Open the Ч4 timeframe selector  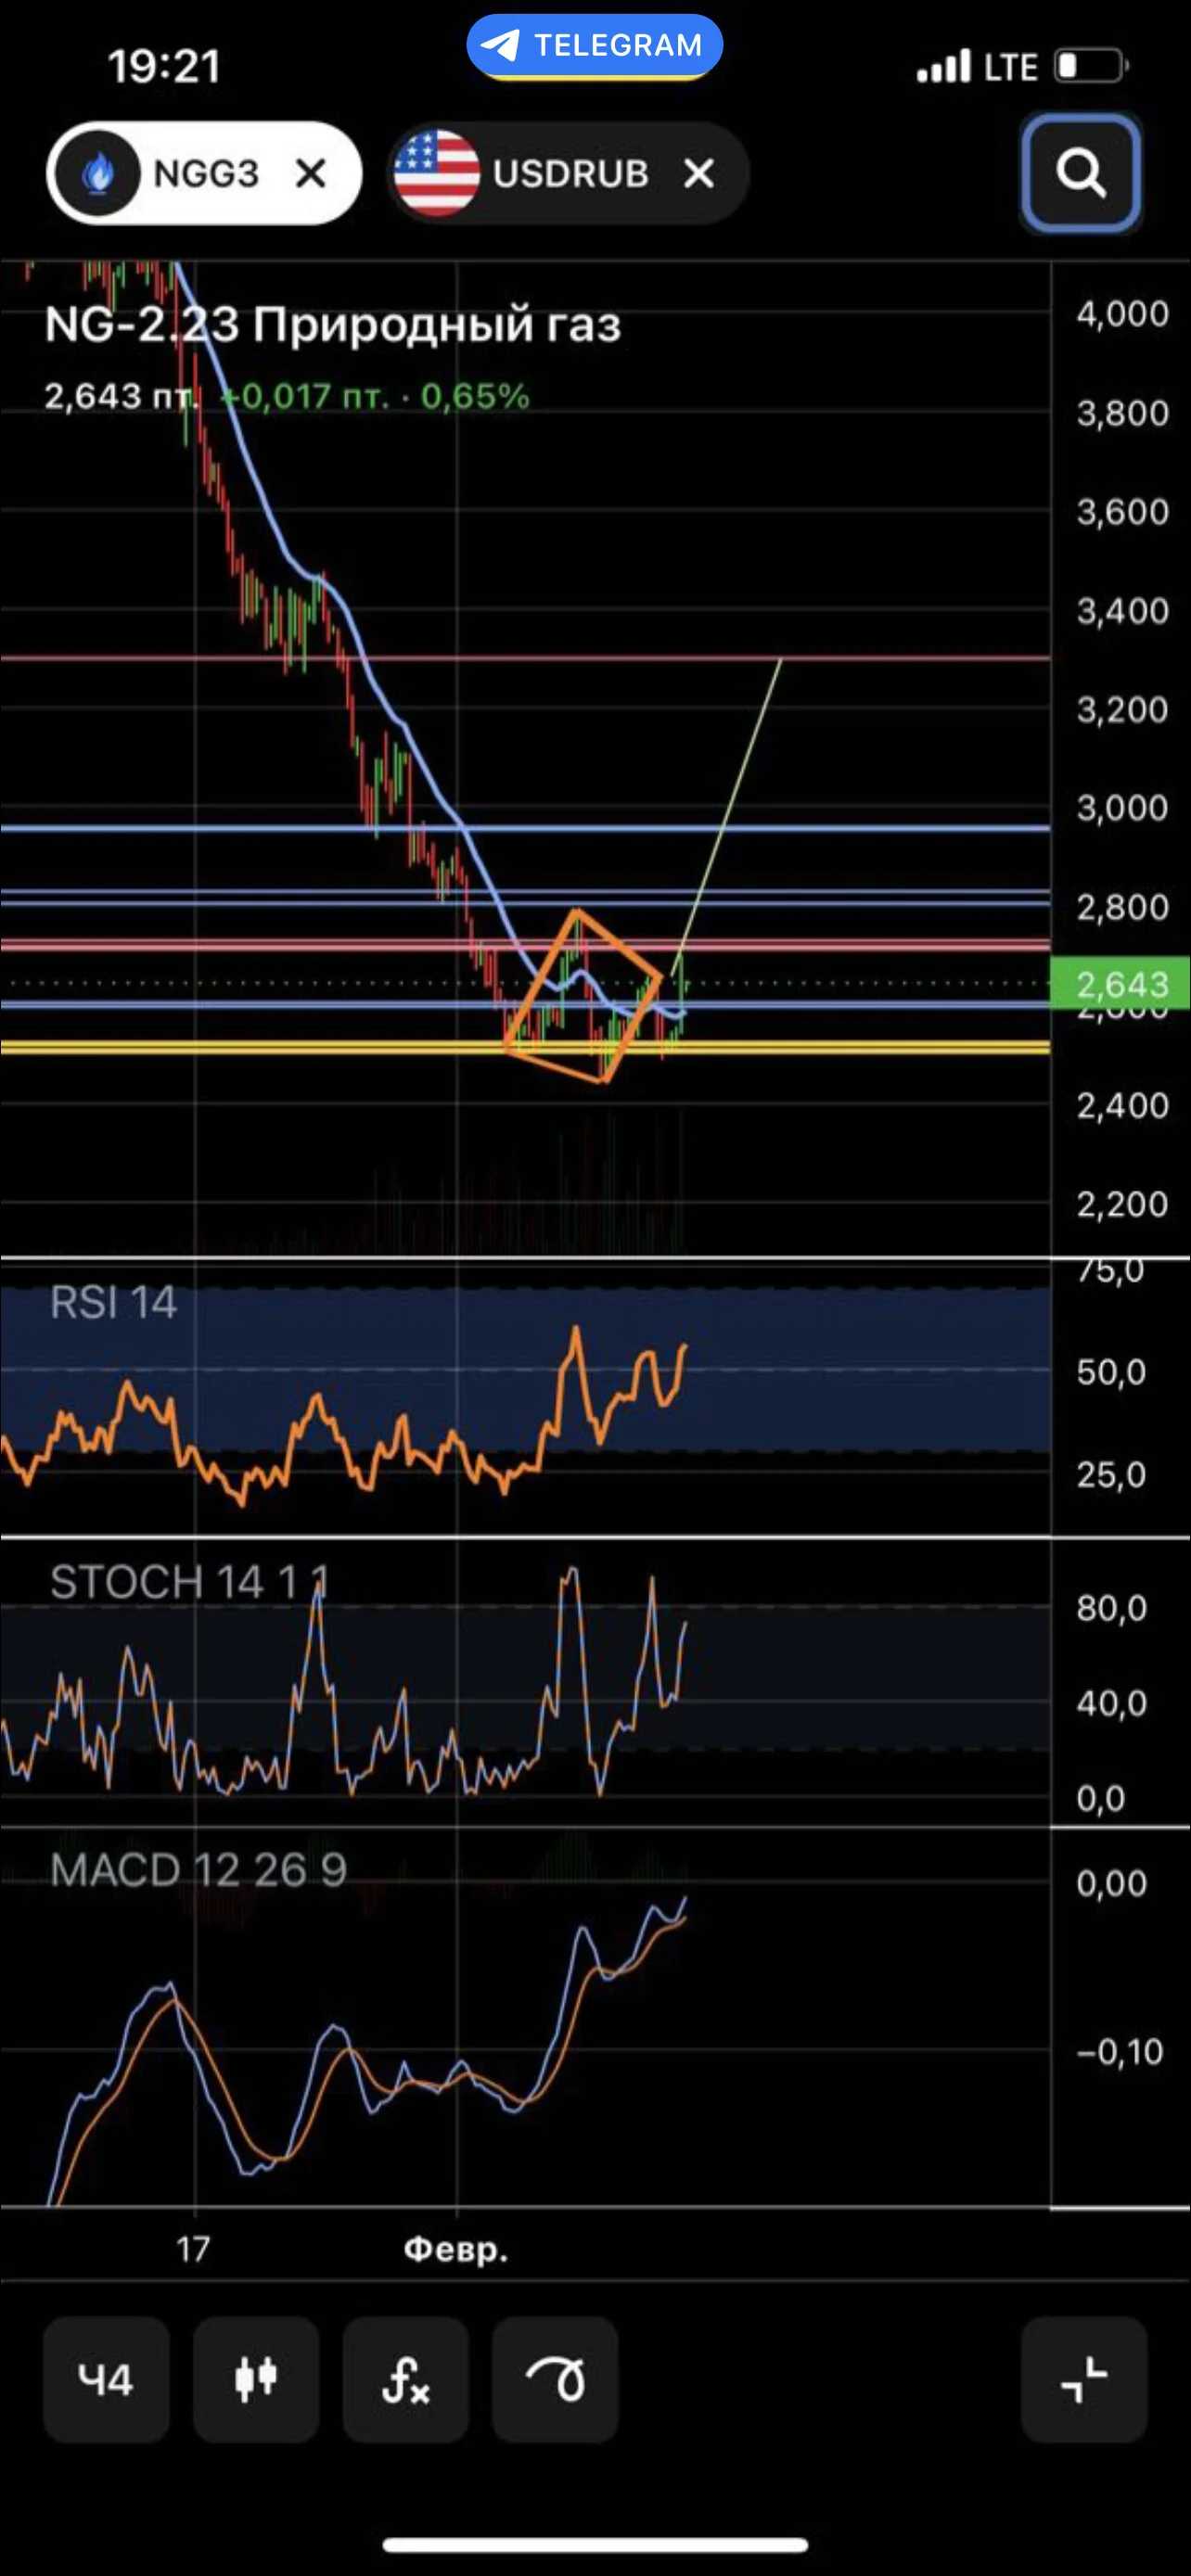[106, 2380]
